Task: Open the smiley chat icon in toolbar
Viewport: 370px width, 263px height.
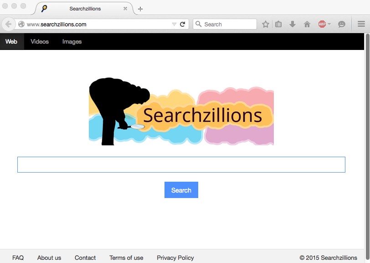Action: 341,25
